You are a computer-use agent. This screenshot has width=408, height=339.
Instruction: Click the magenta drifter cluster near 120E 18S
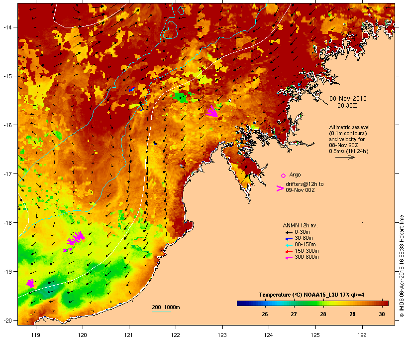(76, 238)
